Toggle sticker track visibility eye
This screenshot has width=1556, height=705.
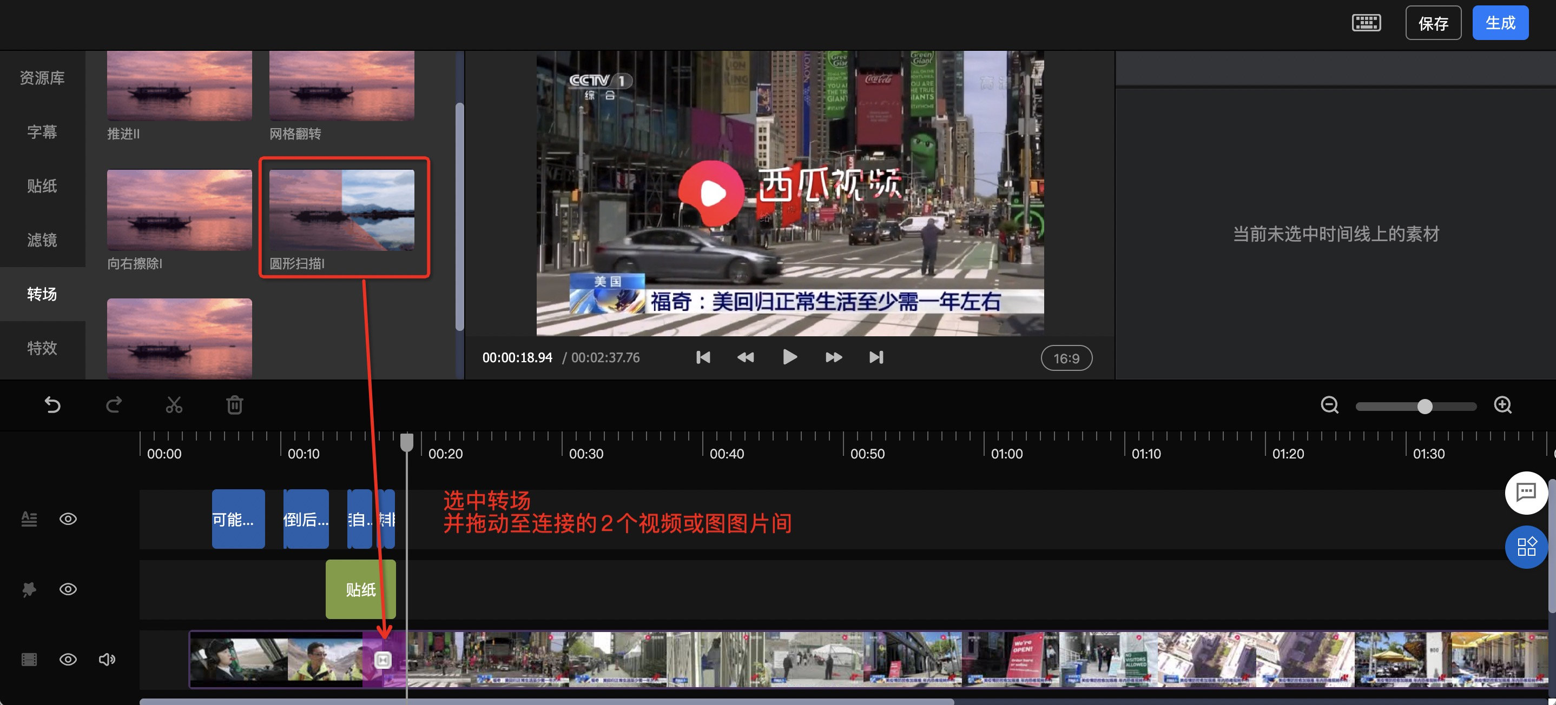(68, 589)
